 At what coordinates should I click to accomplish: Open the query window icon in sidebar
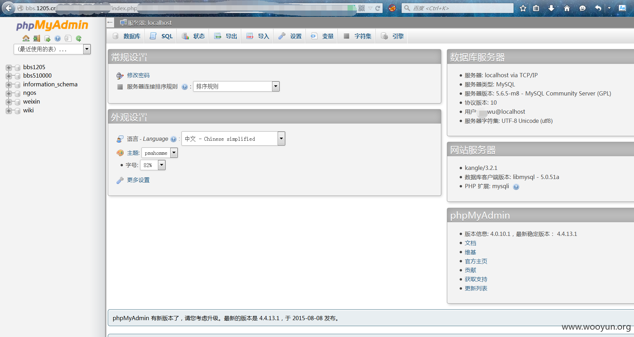click(x=47, y=38)
